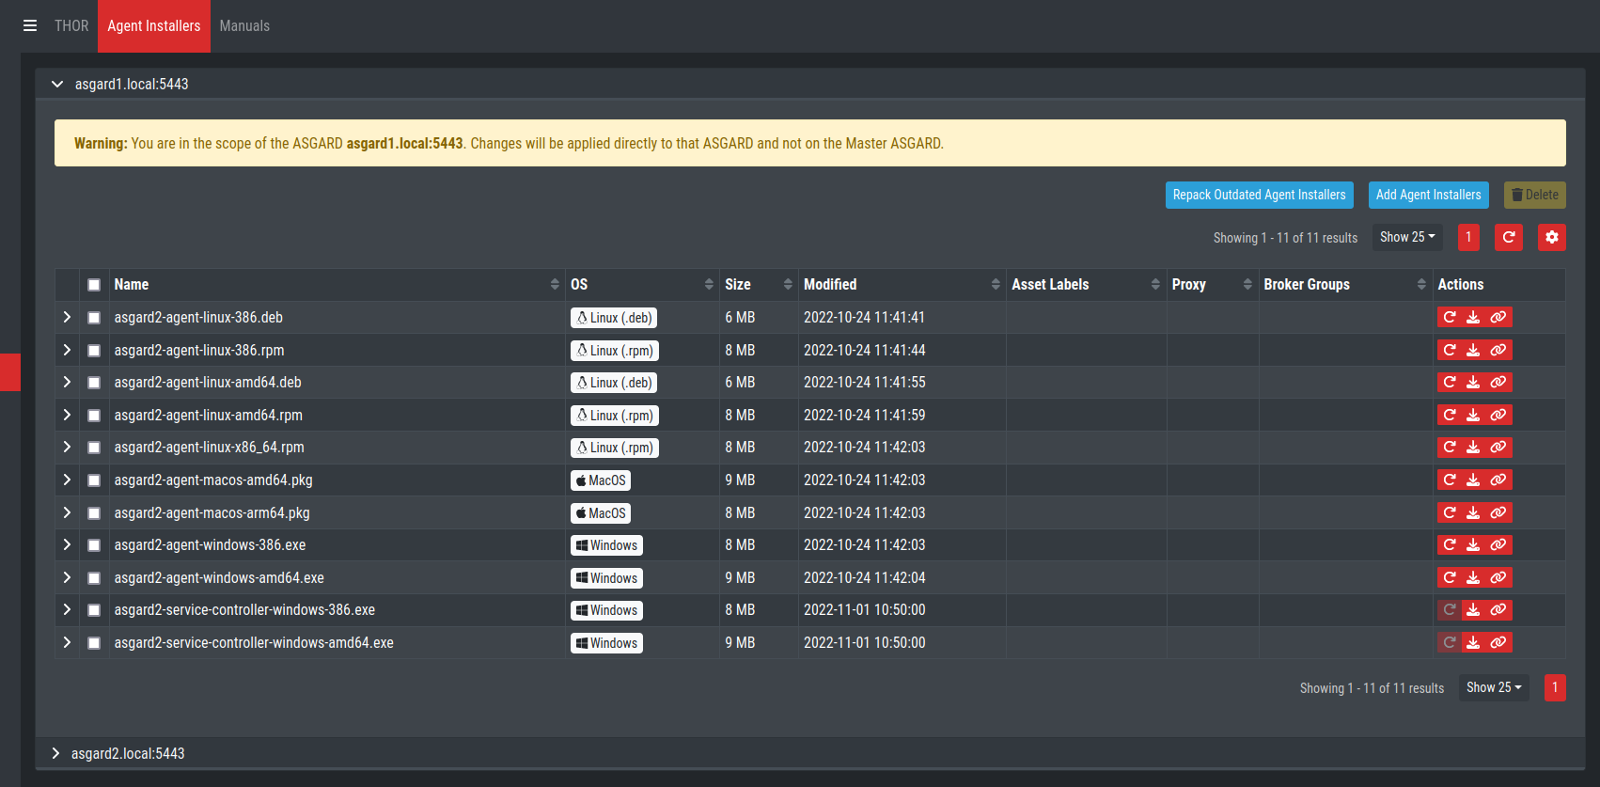Open top Show 25 page size dropdown
1600x787 pixels.
point(1407,238)
